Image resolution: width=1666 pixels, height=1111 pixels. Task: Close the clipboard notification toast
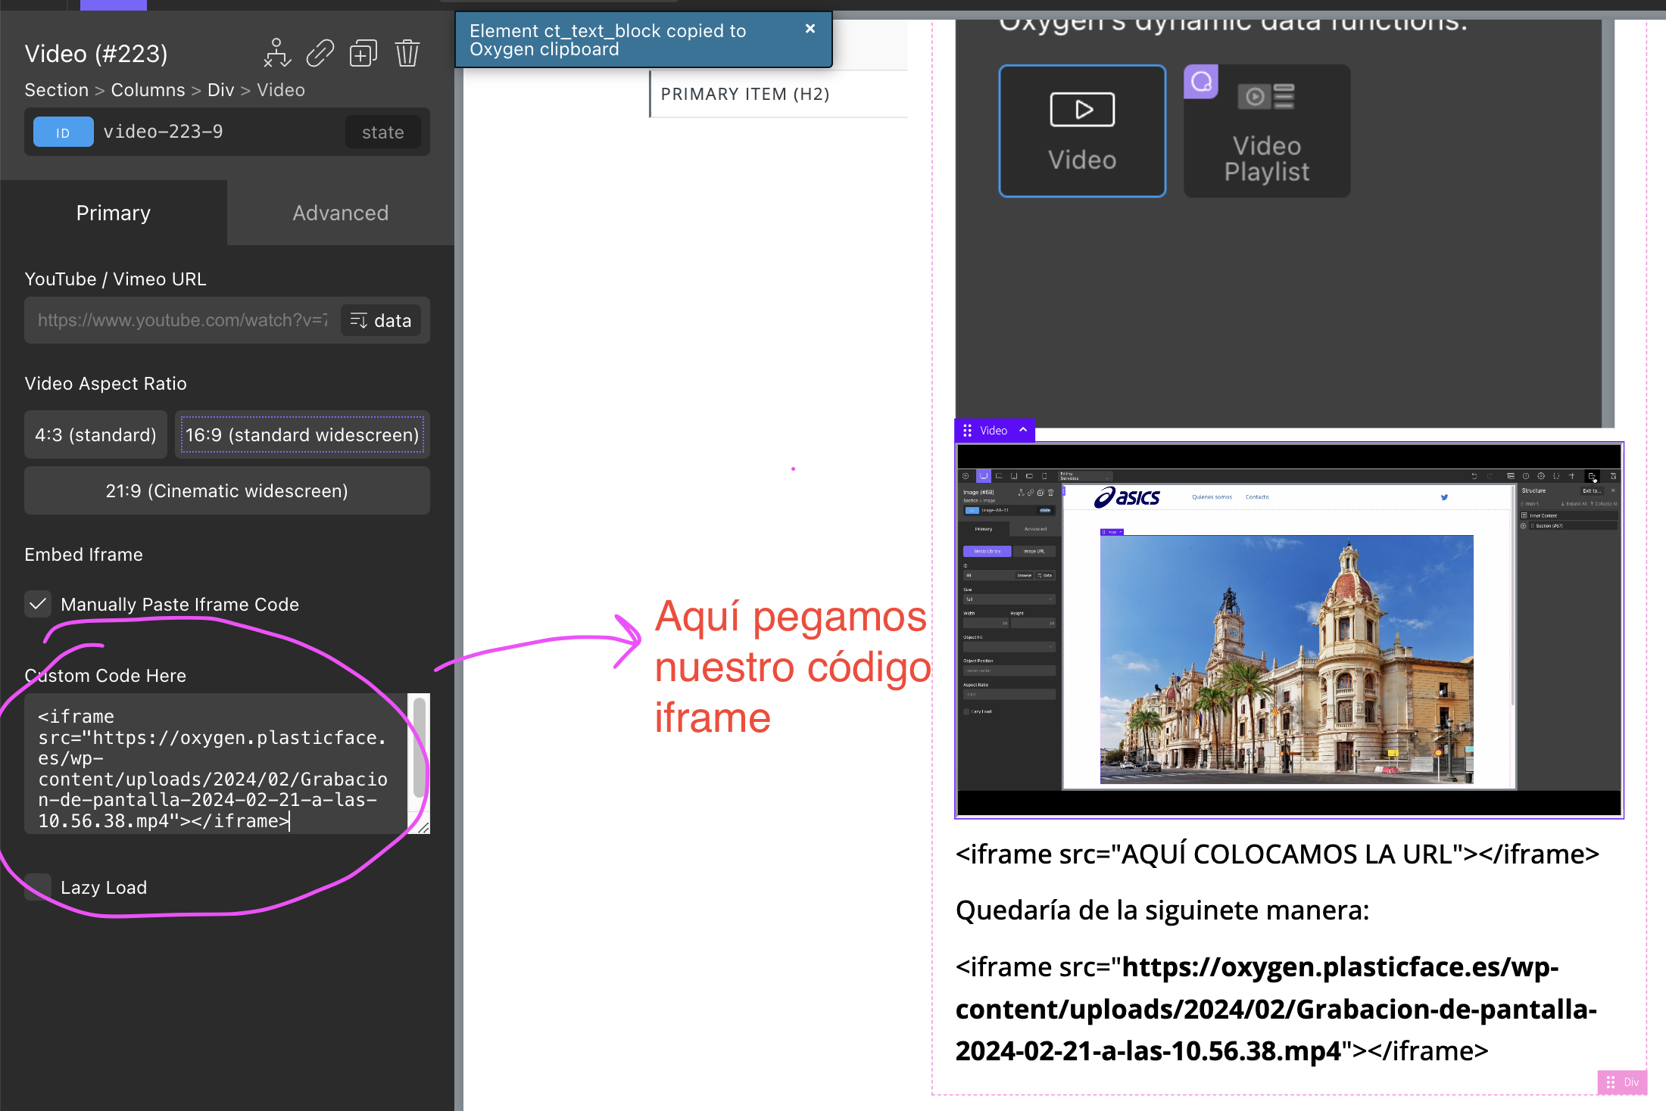click(x=810, y=29)
